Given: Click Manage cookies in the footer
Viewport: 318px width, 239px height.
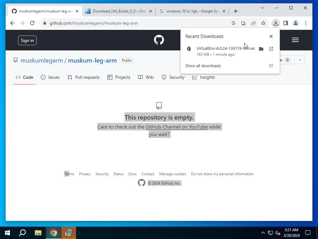Looking at the screenshot, I should 173,174.
